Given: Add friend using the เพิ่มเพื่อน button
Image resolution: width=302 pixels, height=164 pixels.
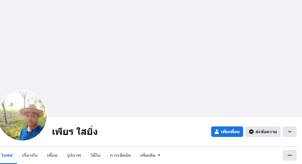Looking at the screenshot, I should pos(227,132).
